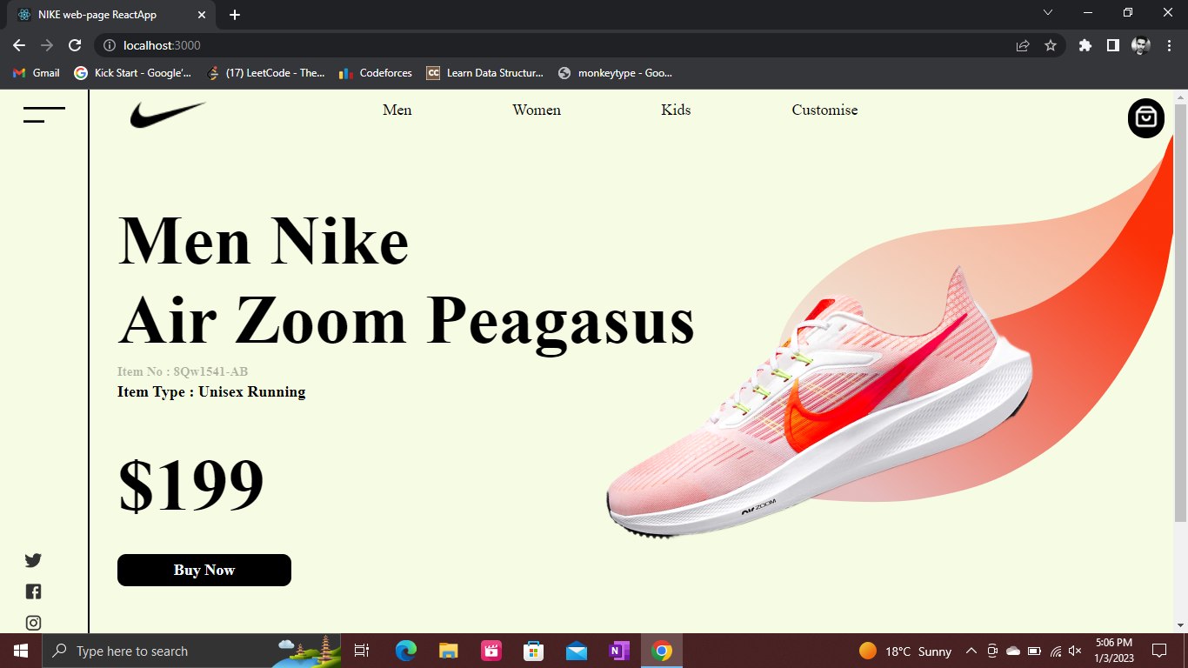Select the Women navigation item
The image size is (1188, 668).
tap(537, 110)
